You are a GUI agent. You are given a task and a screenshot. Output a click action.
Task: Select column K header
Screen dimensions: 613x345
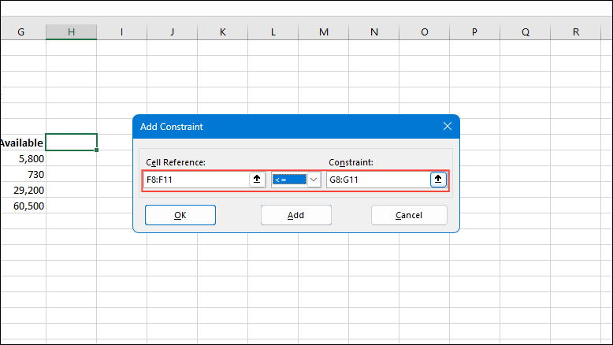click(222, 32)
